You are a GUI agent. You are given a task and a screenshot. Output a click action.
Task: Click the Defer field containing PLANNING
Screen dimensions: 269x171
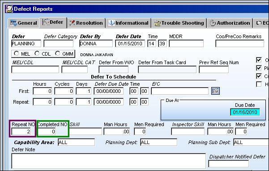[26, 44]
